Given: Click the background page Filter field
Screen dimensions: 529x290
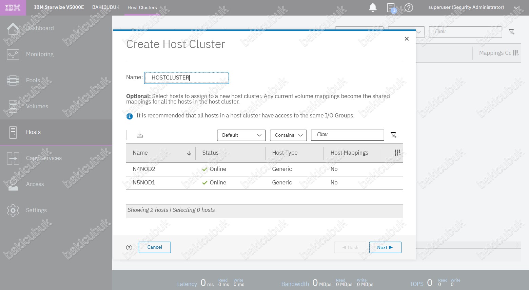Looking at the screenshot, I should coord(466,32).
